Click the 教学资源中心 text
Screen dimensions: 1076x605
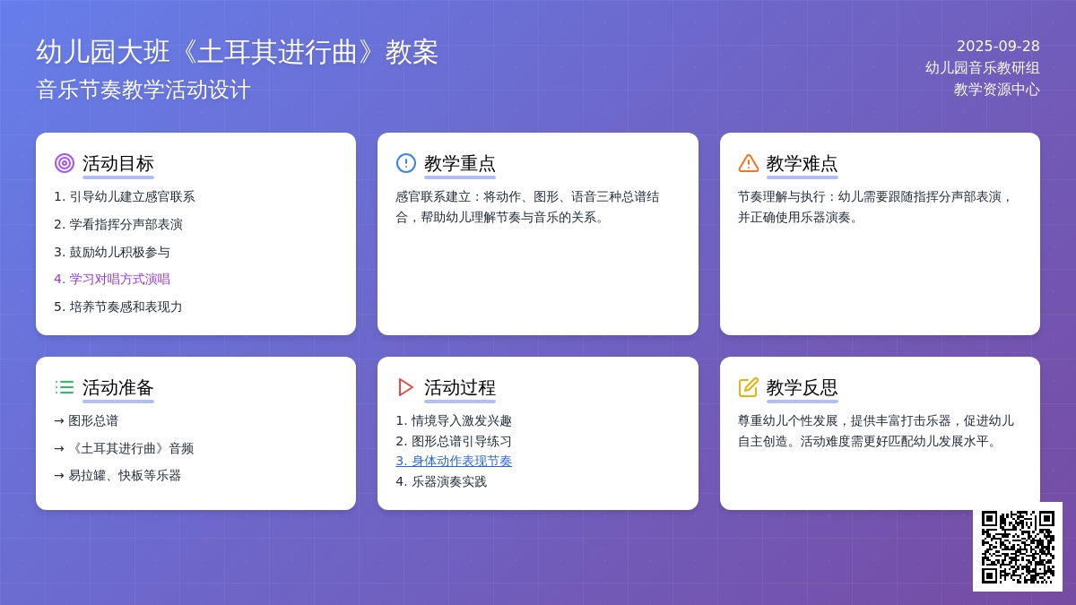[996, 90]
